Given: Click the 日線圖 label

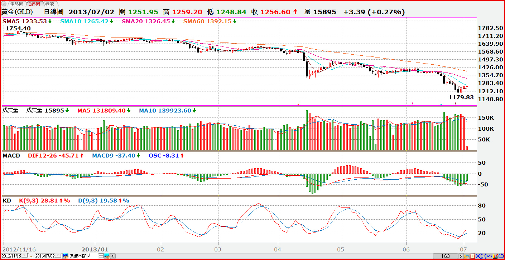Looking at the screenshot, I should coord(54,12).
